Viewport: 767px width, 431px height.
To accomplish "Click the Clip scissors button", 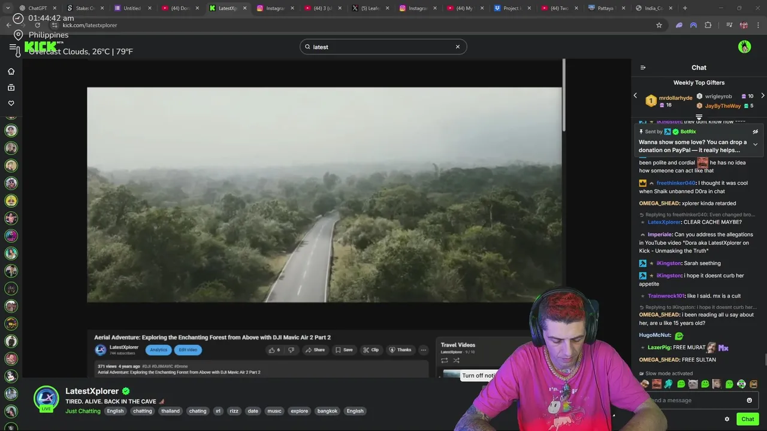I will pyautogui.click(x=371, y=350).
